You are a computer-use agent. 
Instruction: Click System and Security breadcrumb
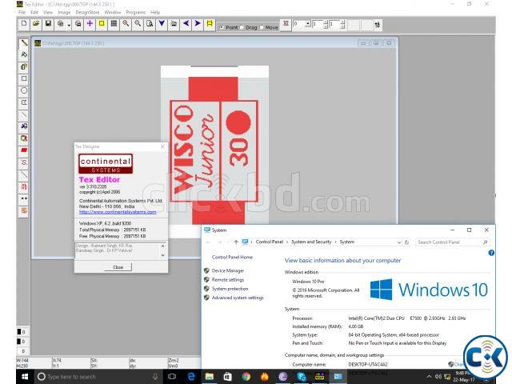[311, 242]
